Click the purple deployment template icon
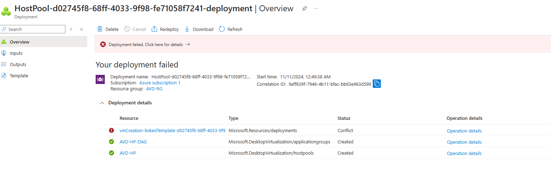The image size is (551, 175). coord(100,79)
